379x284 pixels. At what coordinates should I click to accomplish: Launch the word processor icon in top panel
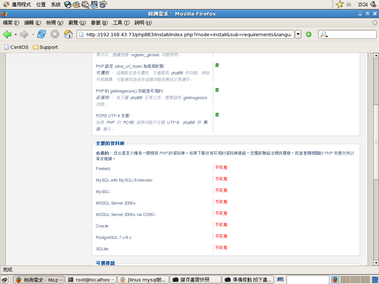[85, 4]
